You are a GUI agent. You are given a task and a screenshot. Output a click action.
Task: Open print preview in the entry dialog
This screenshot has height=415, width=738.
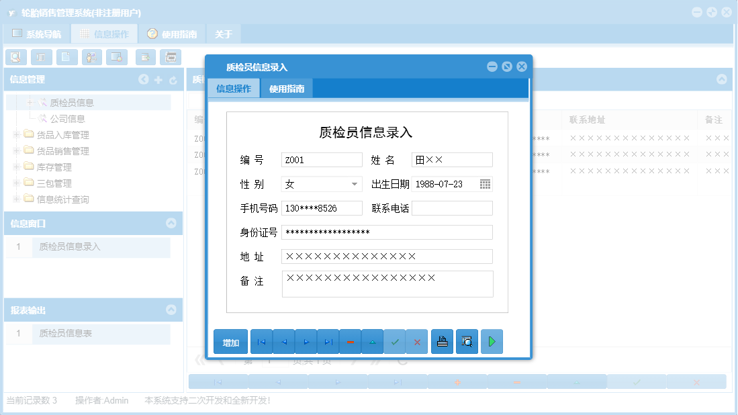pyautogui.click(x=467, y=341)
